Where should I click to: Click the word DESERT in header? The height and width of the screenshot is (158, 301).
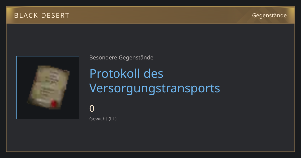55,16
